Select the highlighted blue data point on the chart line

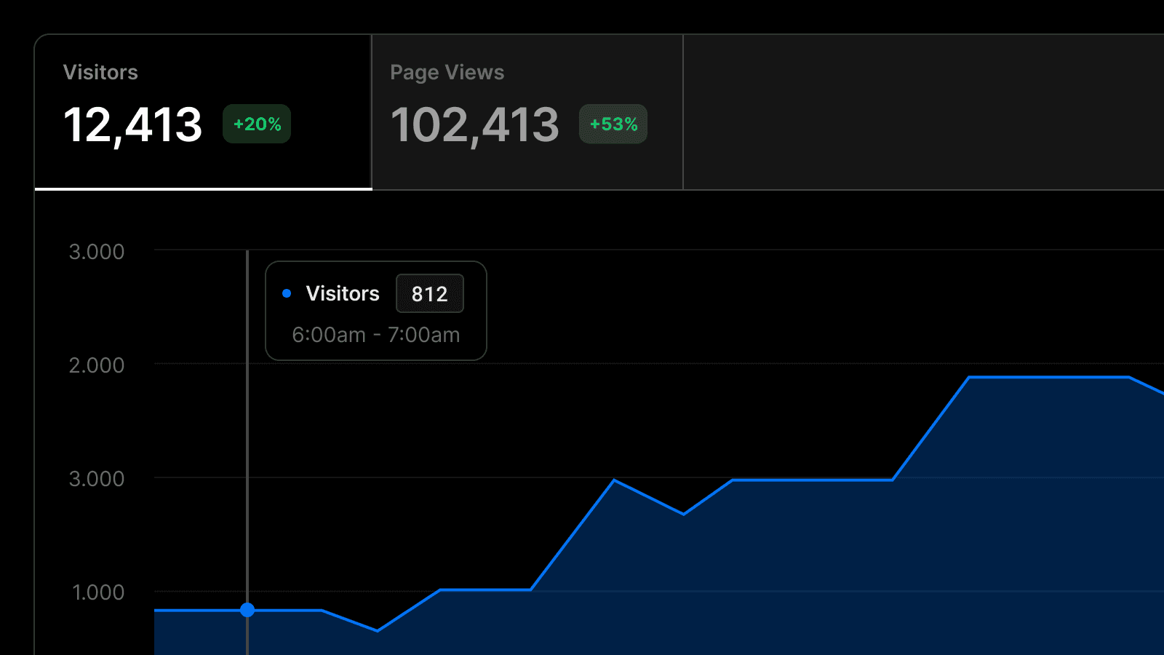pyautogui.click(x=247, y=610)
